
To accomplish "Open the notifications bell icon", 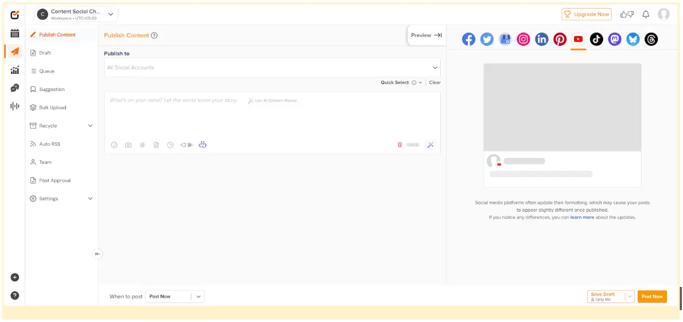I will point(646,15).
